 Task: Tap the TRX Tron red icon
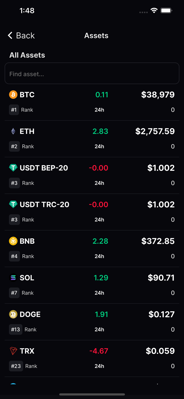[x=13, y=351]
